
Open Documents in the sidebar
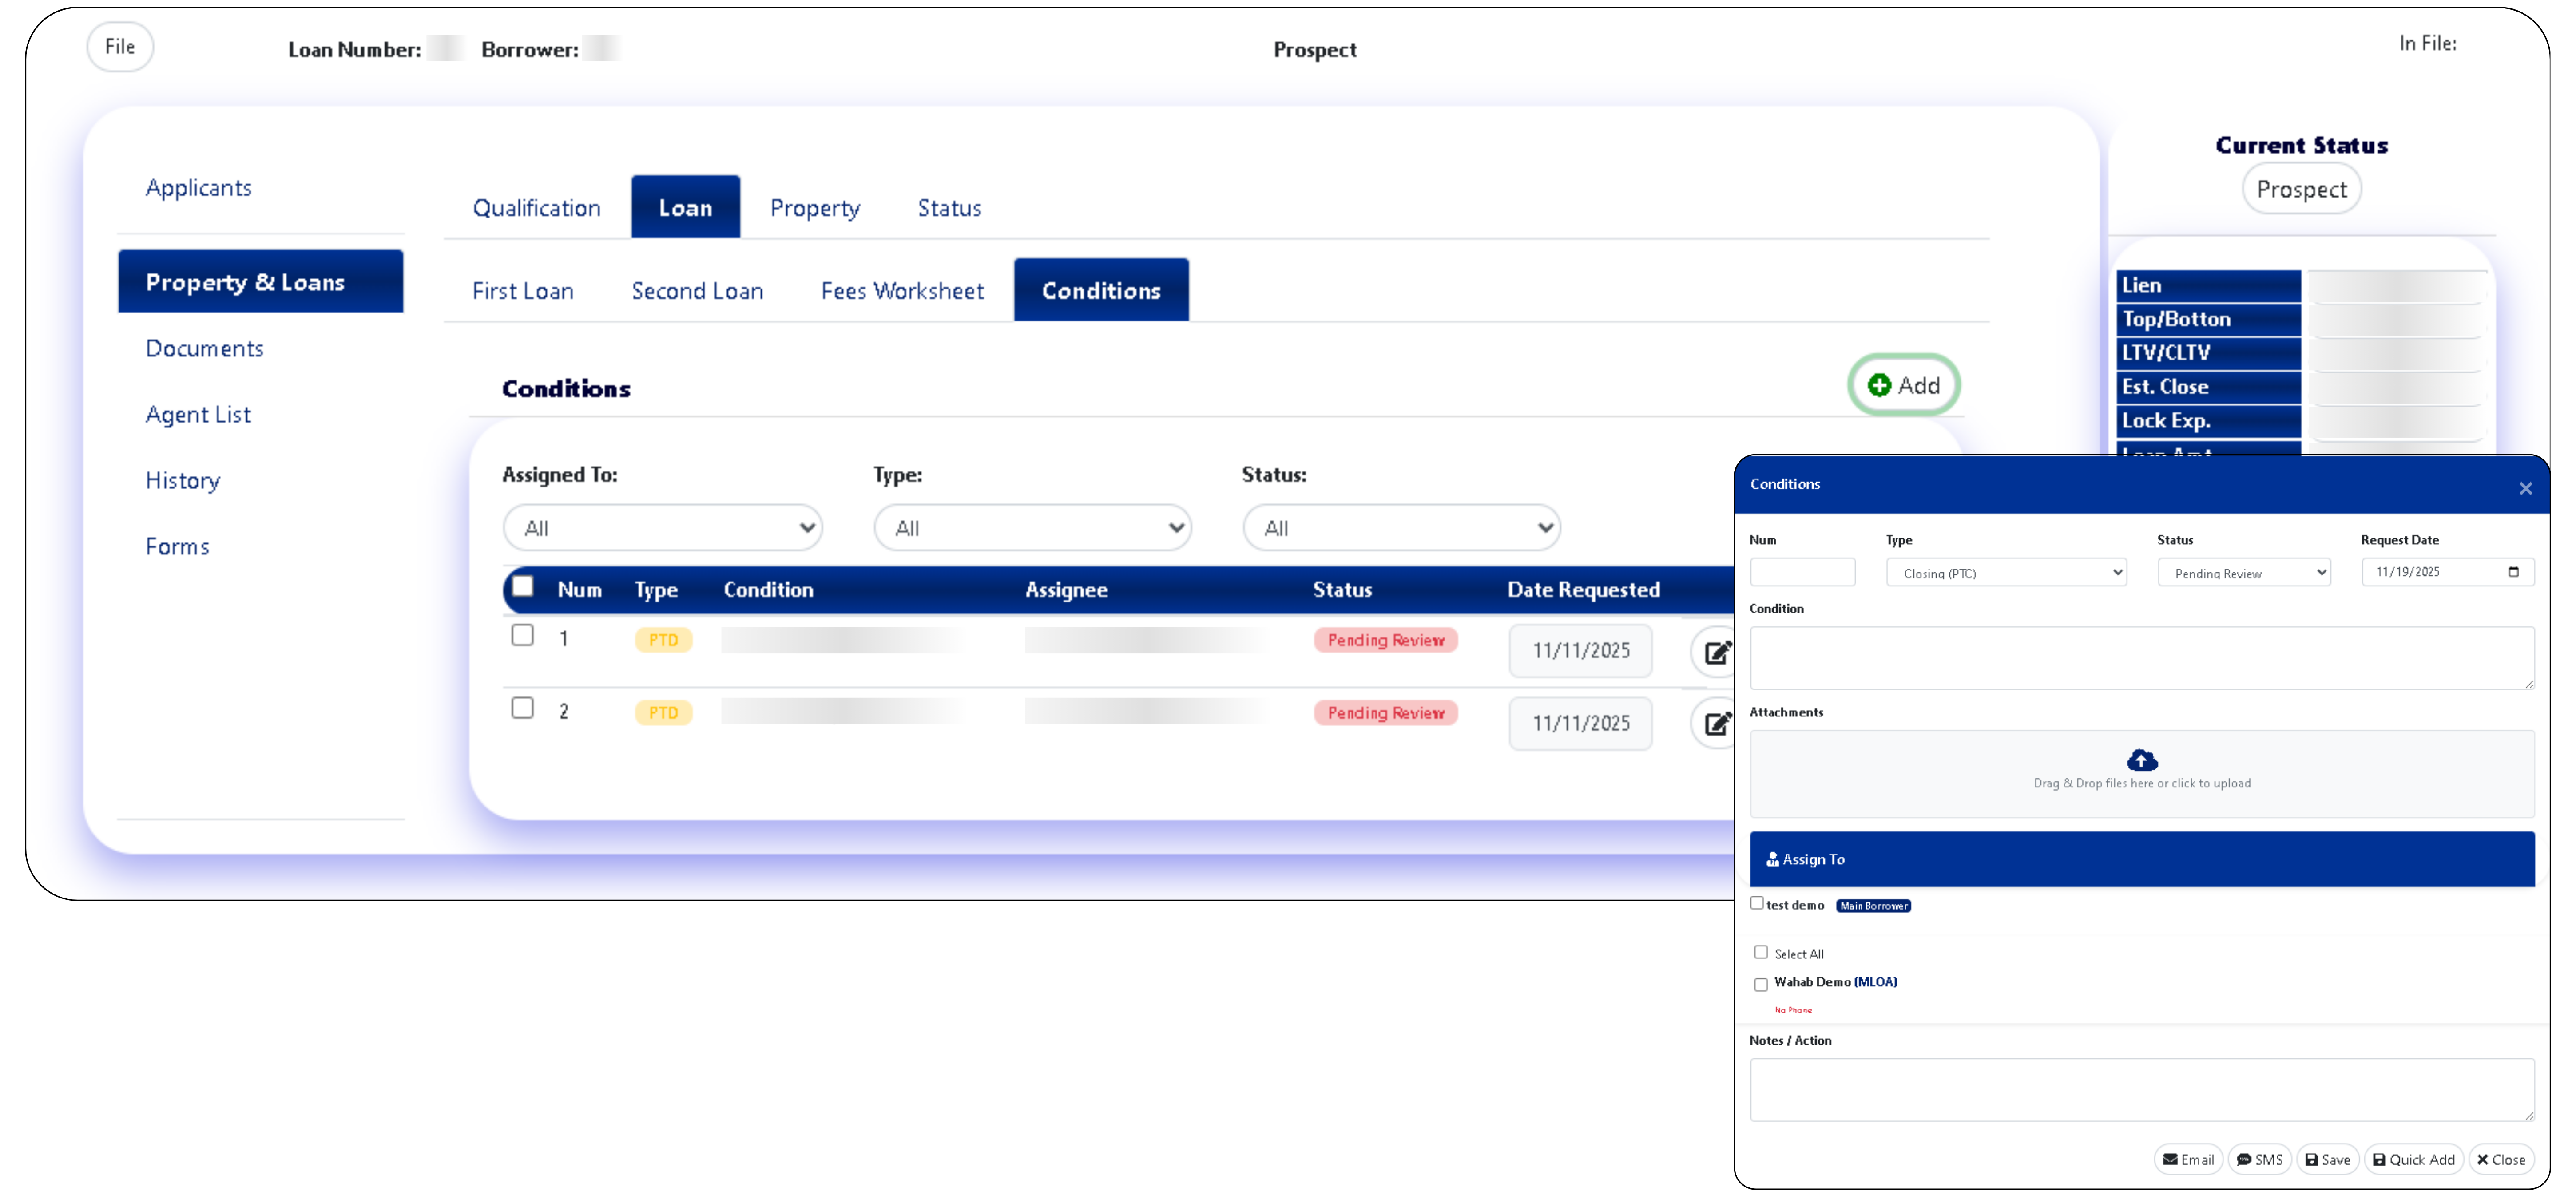[x=205, y=349]
